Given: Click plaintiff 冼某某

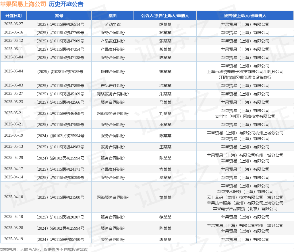Looking at the screenshot, I should [165, 86].
